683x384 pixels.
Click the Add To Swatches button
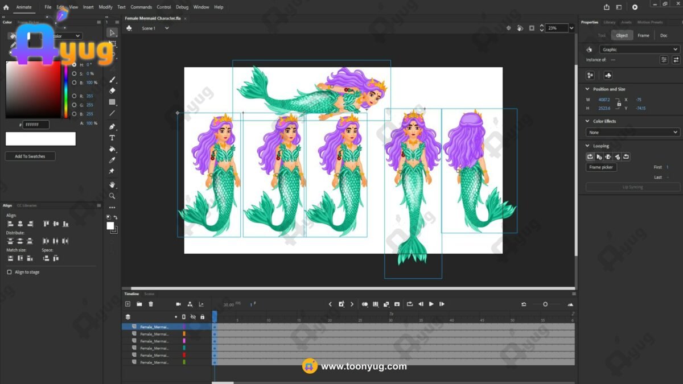click(x=30, y=156)
